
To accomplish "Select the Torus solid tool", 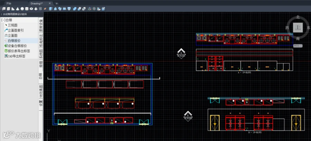I will coord(31,9).
